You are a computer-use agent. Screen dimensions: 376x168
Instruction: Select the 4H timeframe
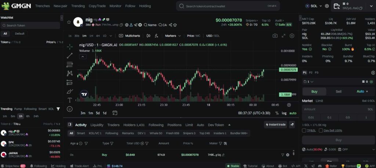98,36
